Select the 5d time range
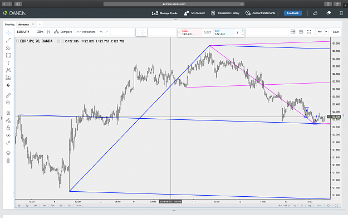Screen dimensions: 348x218 61,206
